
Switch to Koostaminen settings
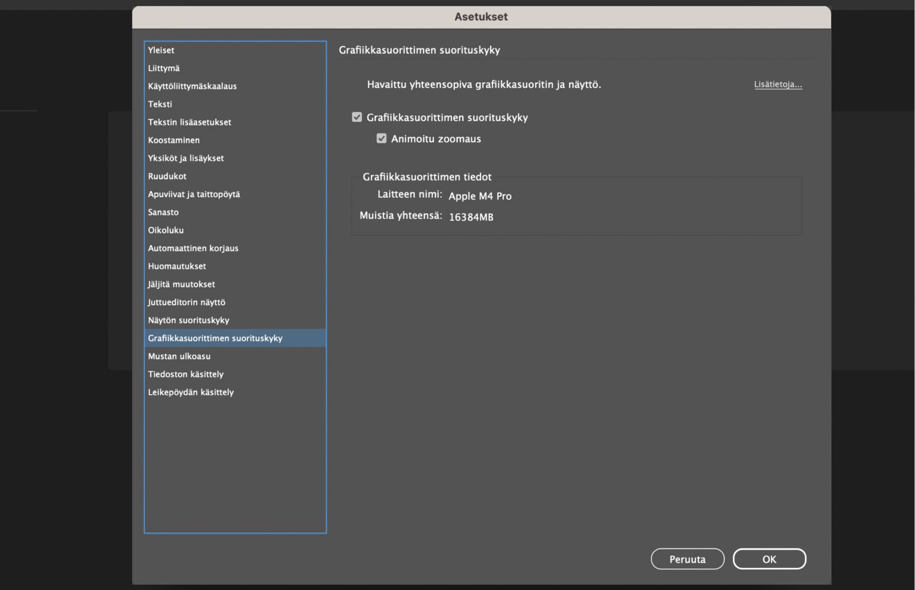[174, 140]
